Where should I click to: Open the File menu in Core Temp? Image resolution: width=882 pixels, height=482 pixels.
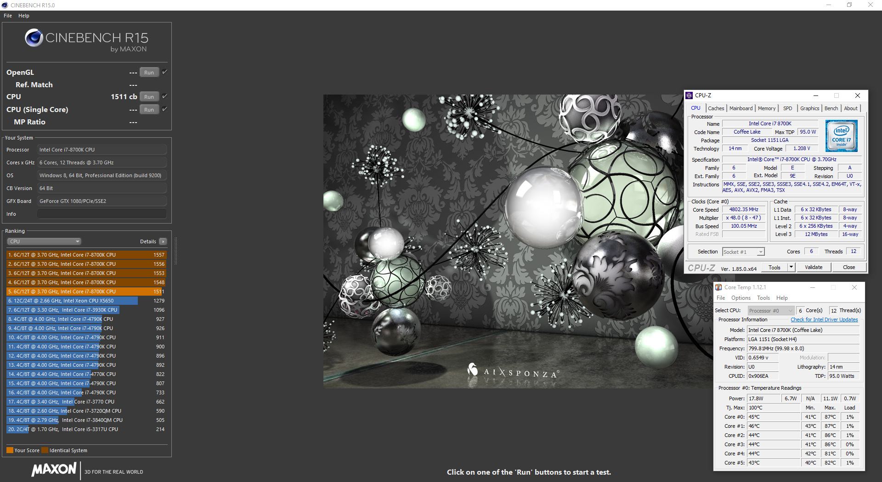coord(721,298)
